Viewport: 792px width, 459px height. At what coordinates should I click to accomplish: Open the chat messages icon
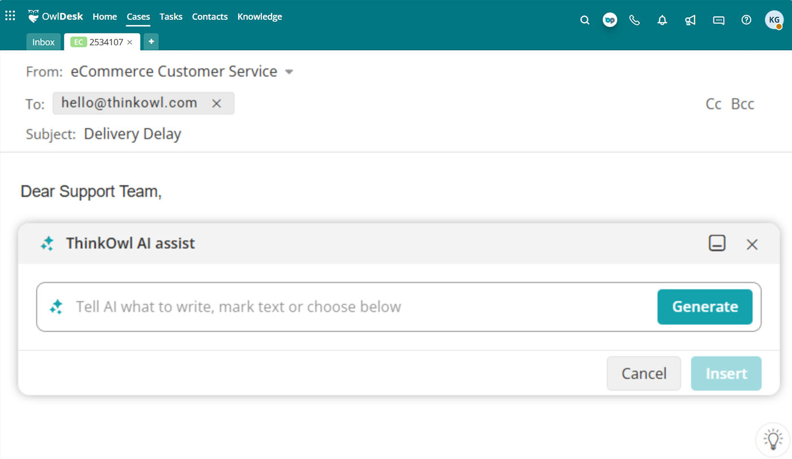(x=718, y=20)
